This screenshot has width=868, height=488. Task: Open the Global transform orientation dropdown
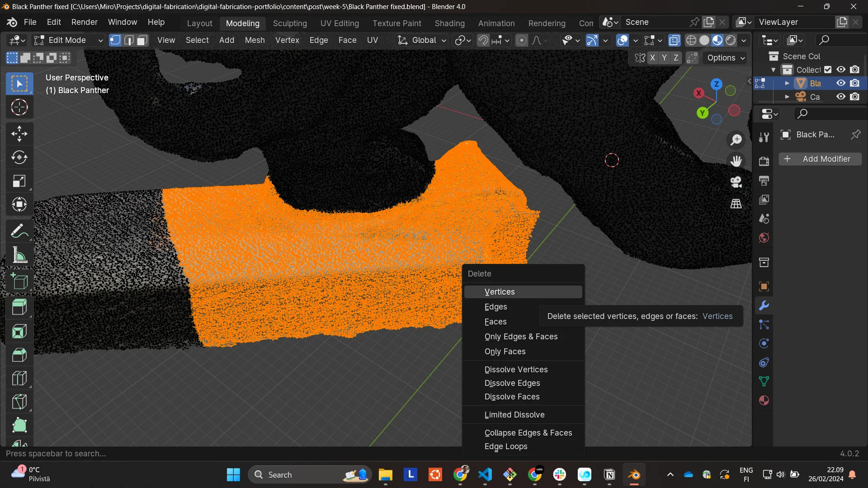coord(422,40)
